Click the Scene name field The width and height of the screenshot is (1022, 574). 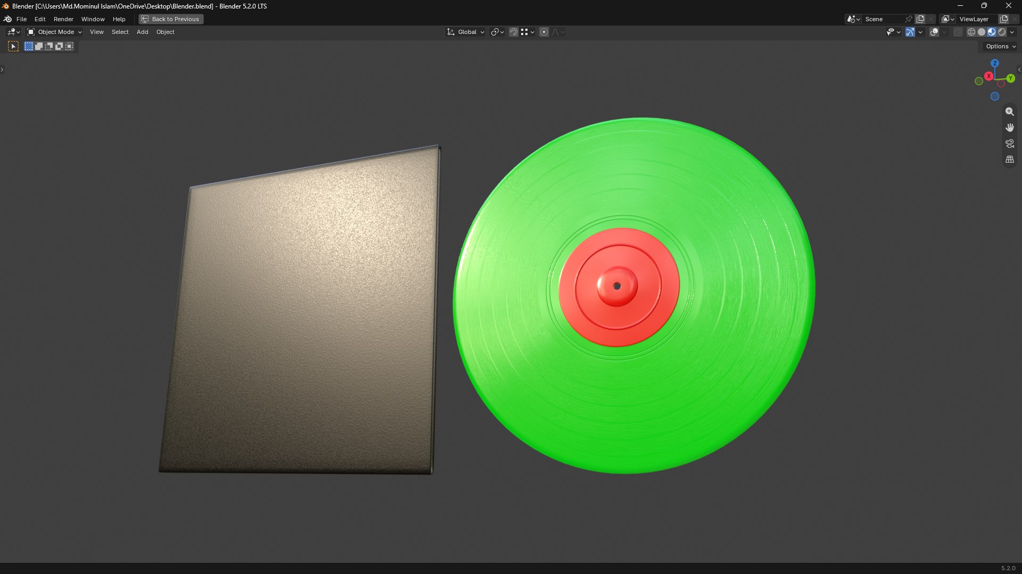click(884, 19)
